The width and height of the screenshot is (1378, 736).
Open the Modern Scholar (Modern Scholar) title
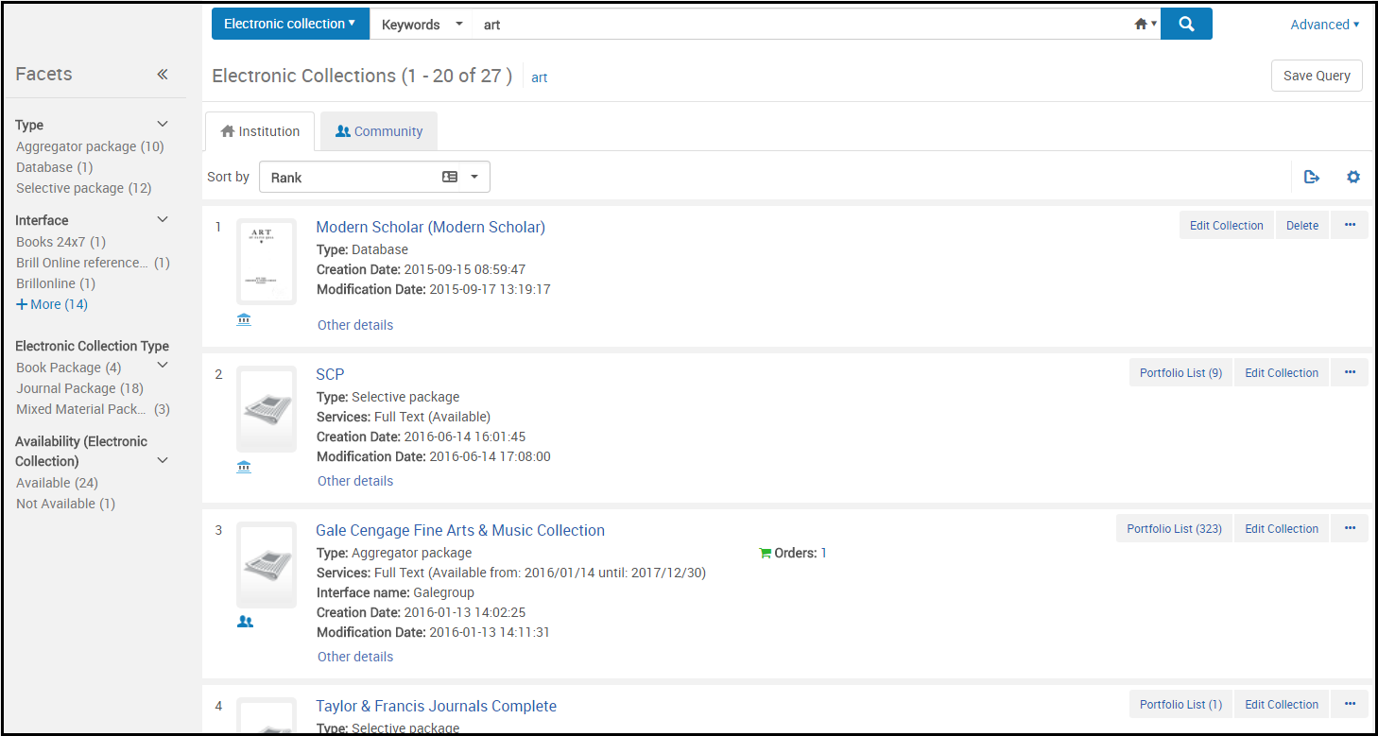click(430, 227)
